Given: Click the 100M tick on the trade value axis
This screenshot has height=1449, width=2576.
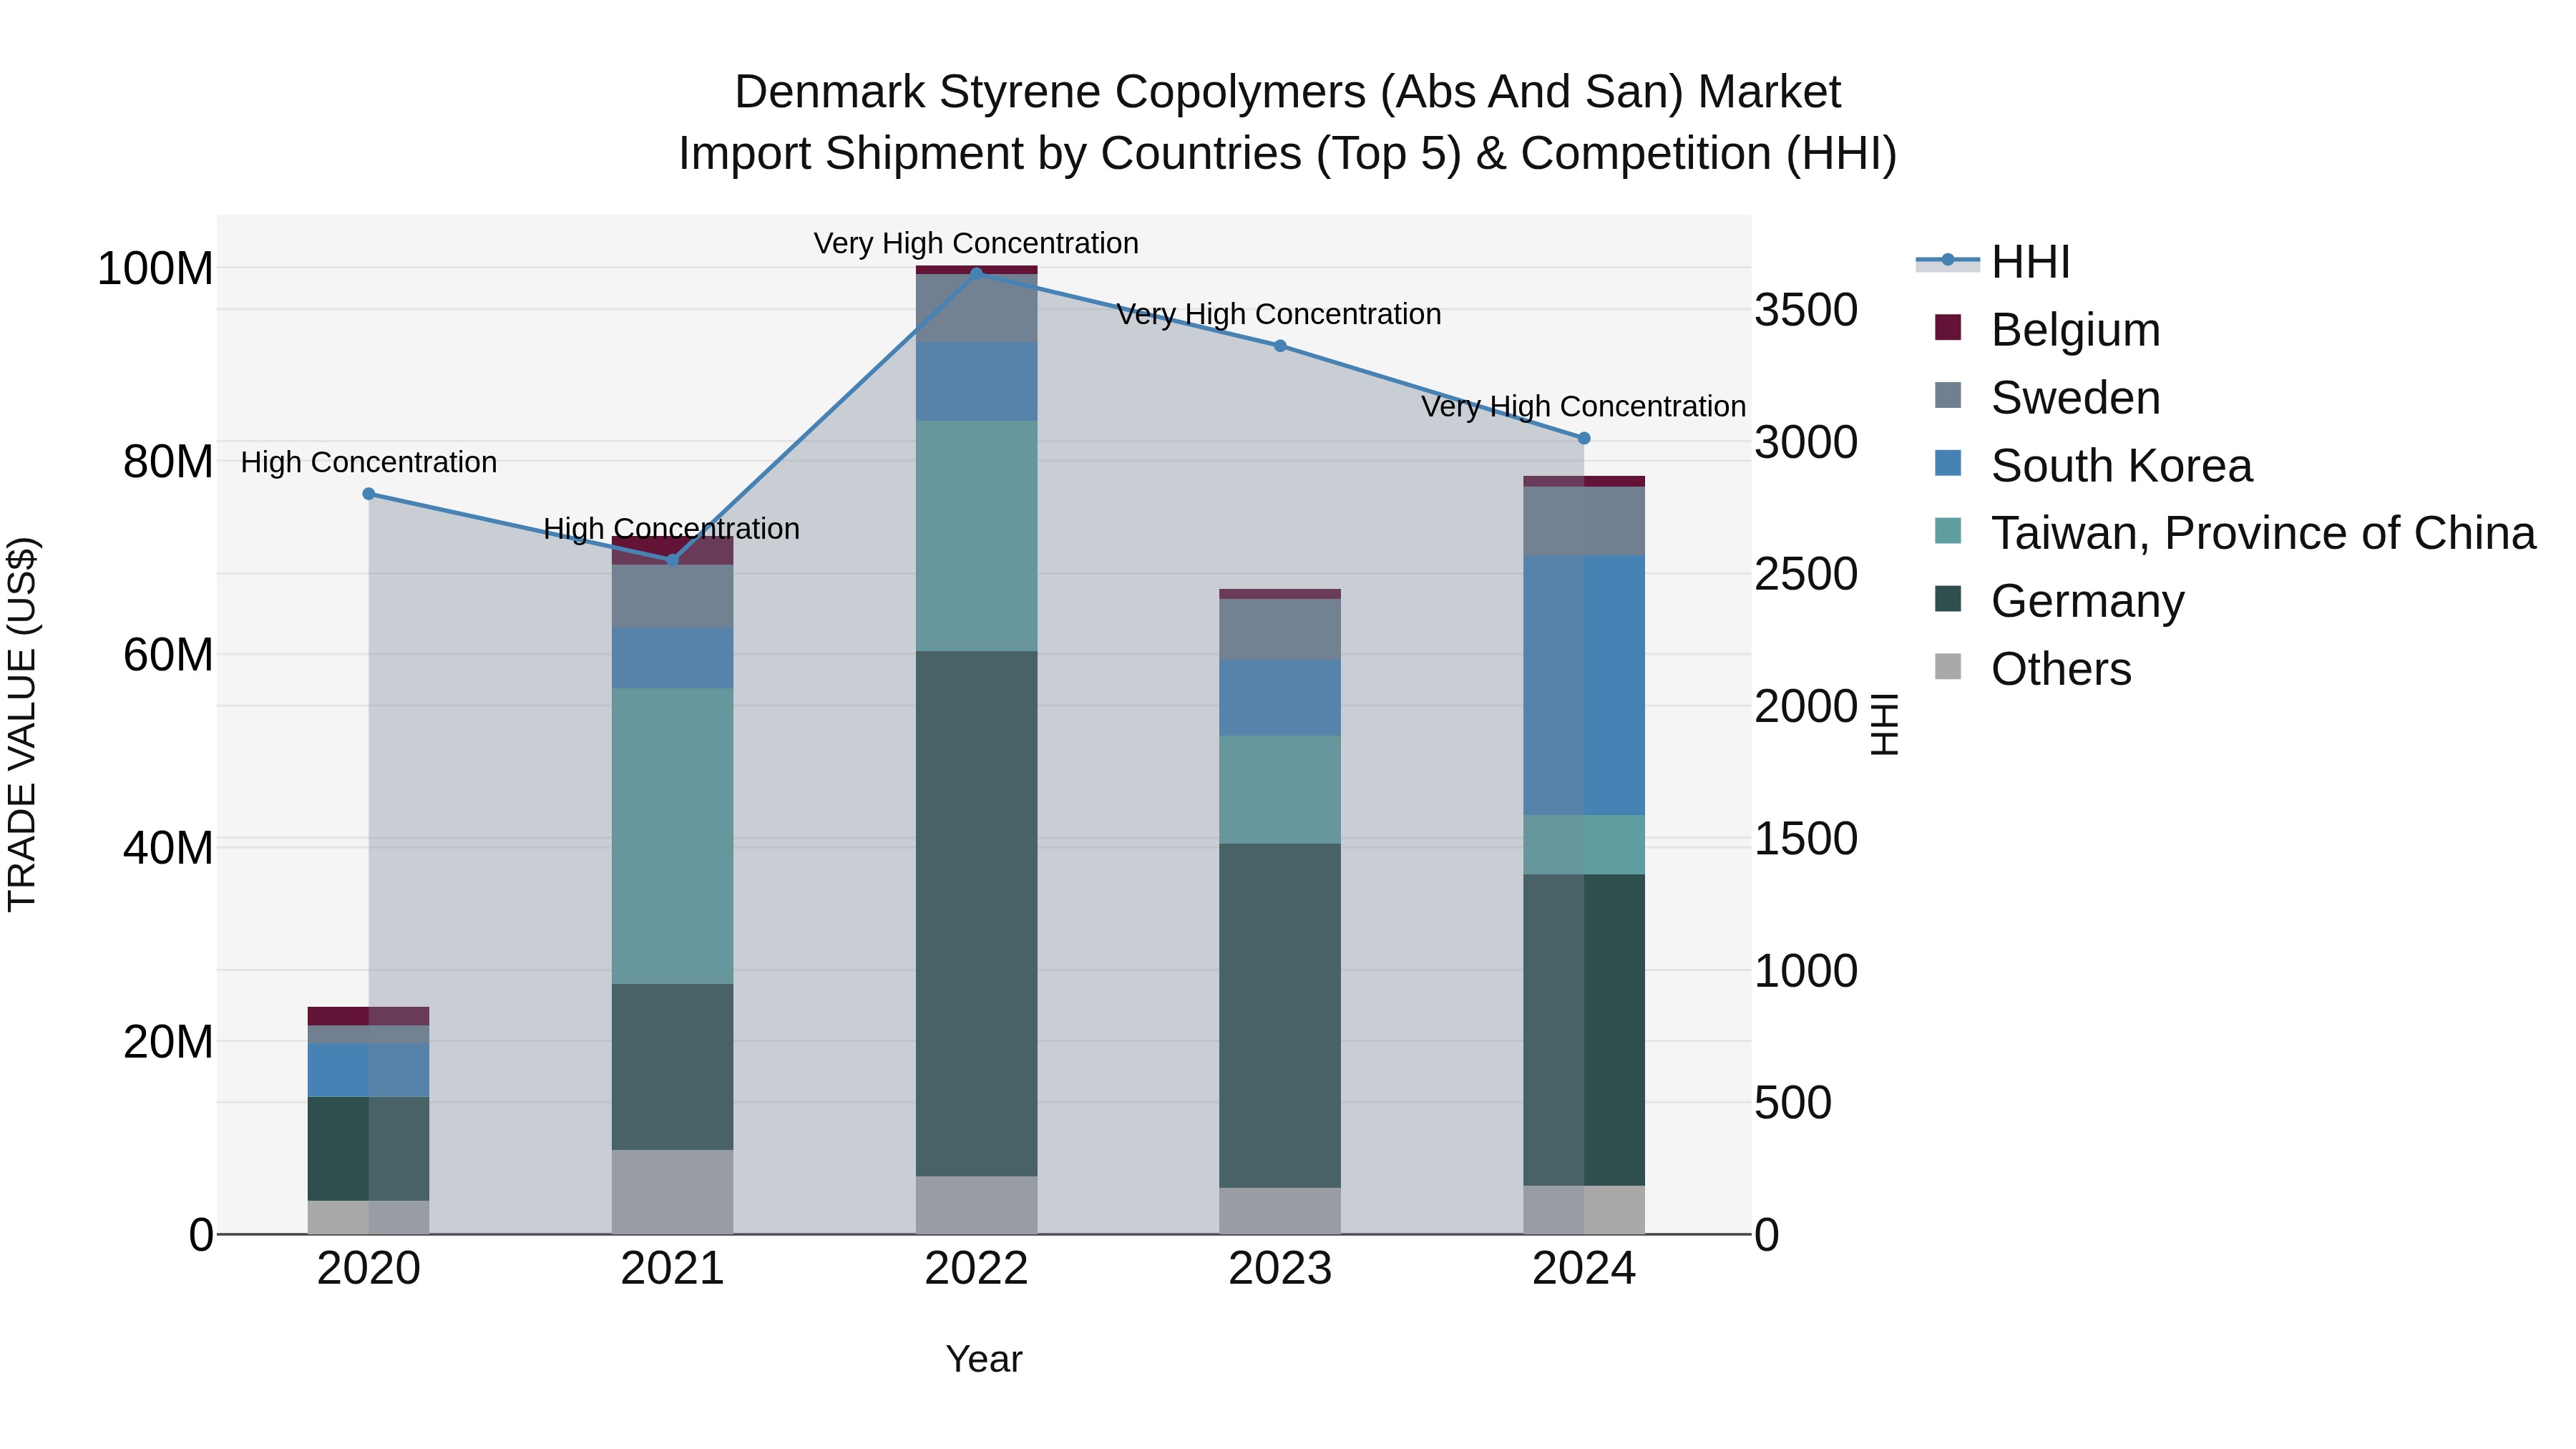Looking at the screenshot, I should [155, 269].
